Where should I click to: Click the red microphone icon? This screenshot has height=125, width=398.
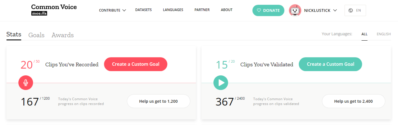coord(25,83)
